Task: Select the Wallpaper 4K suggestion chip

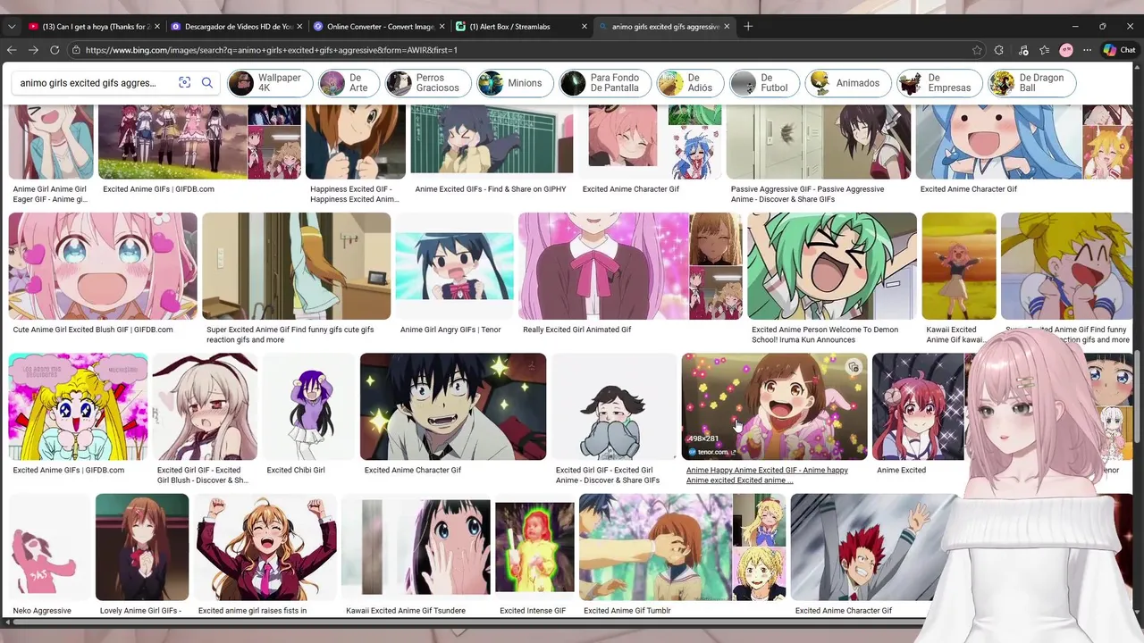Action: [x=269, y=83]
